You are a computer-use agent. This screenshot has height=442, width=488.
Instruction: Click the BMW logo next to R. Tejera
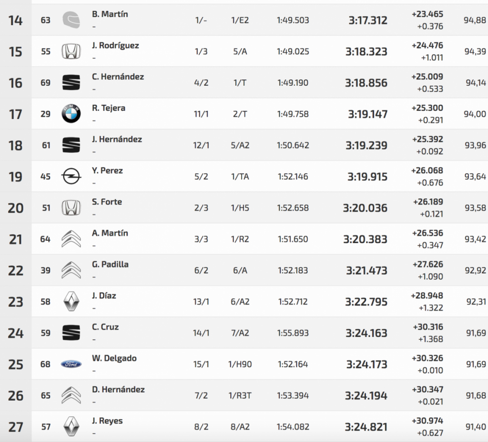click(71, 114)
